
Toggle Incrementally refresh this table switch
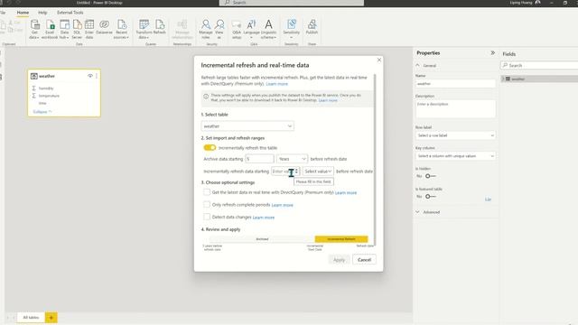pyautogui.click(x=210, y=147)
